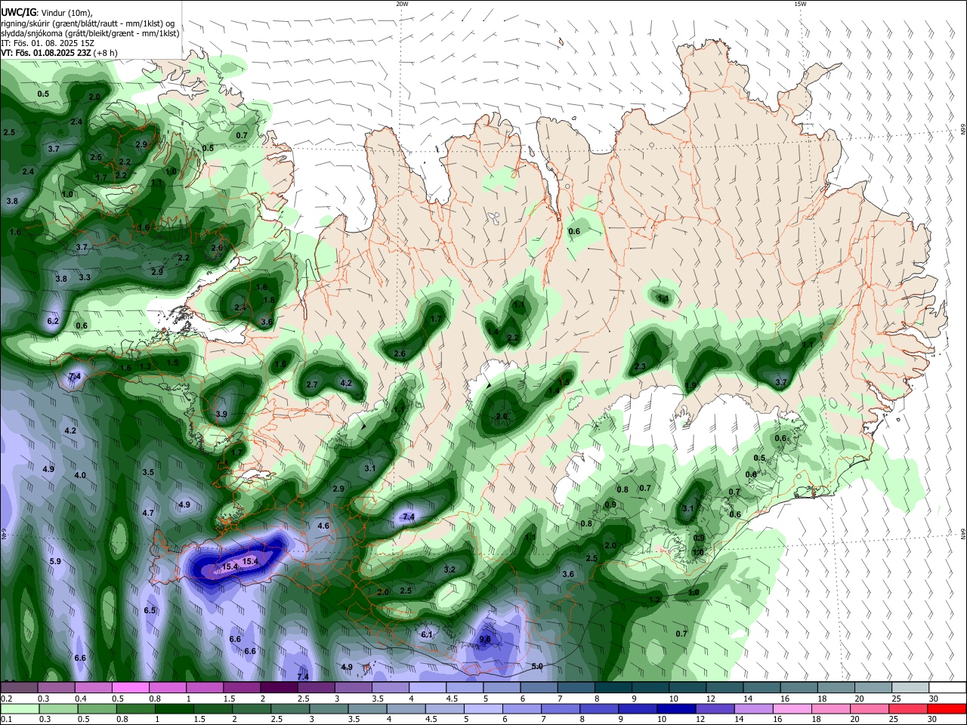This screenshot has width=967, height=725.
Task: Click the '6.1' precipitation value on the map
Action: pyautogui.click(x=426, y=634)
